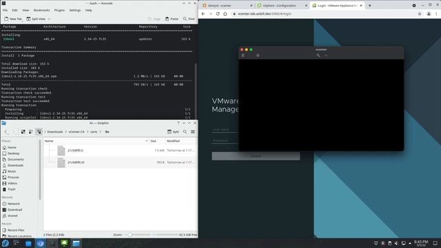Screen dimensions: 441x248
Task: Open Find in Konsole toolbar
Action: point(189,19)
